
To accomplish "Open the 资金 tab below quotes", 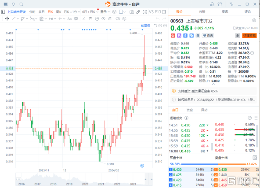I will click(x=190, y=110).
